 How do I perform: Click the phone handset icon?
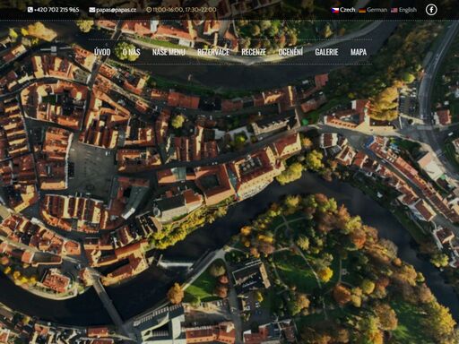tap(30, 10)
